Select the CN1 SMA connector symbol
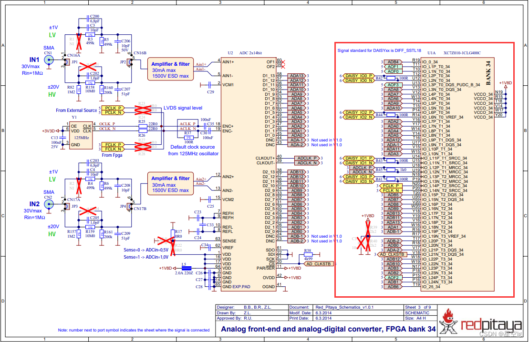529x342 pixels. pos(49,60)
